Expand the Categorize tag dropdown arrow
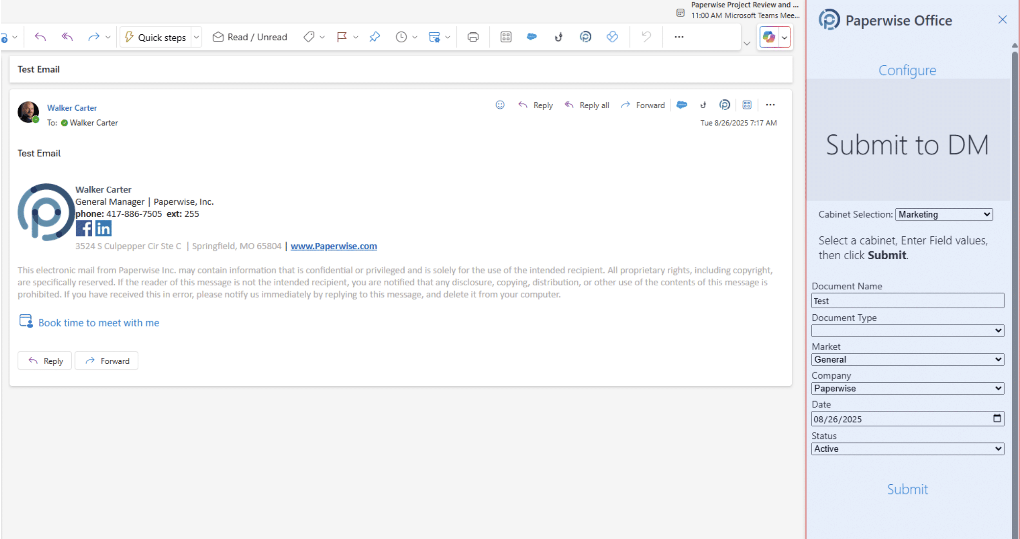The width and height of the screenshot is (1020, 539). (x=322, y=37)
